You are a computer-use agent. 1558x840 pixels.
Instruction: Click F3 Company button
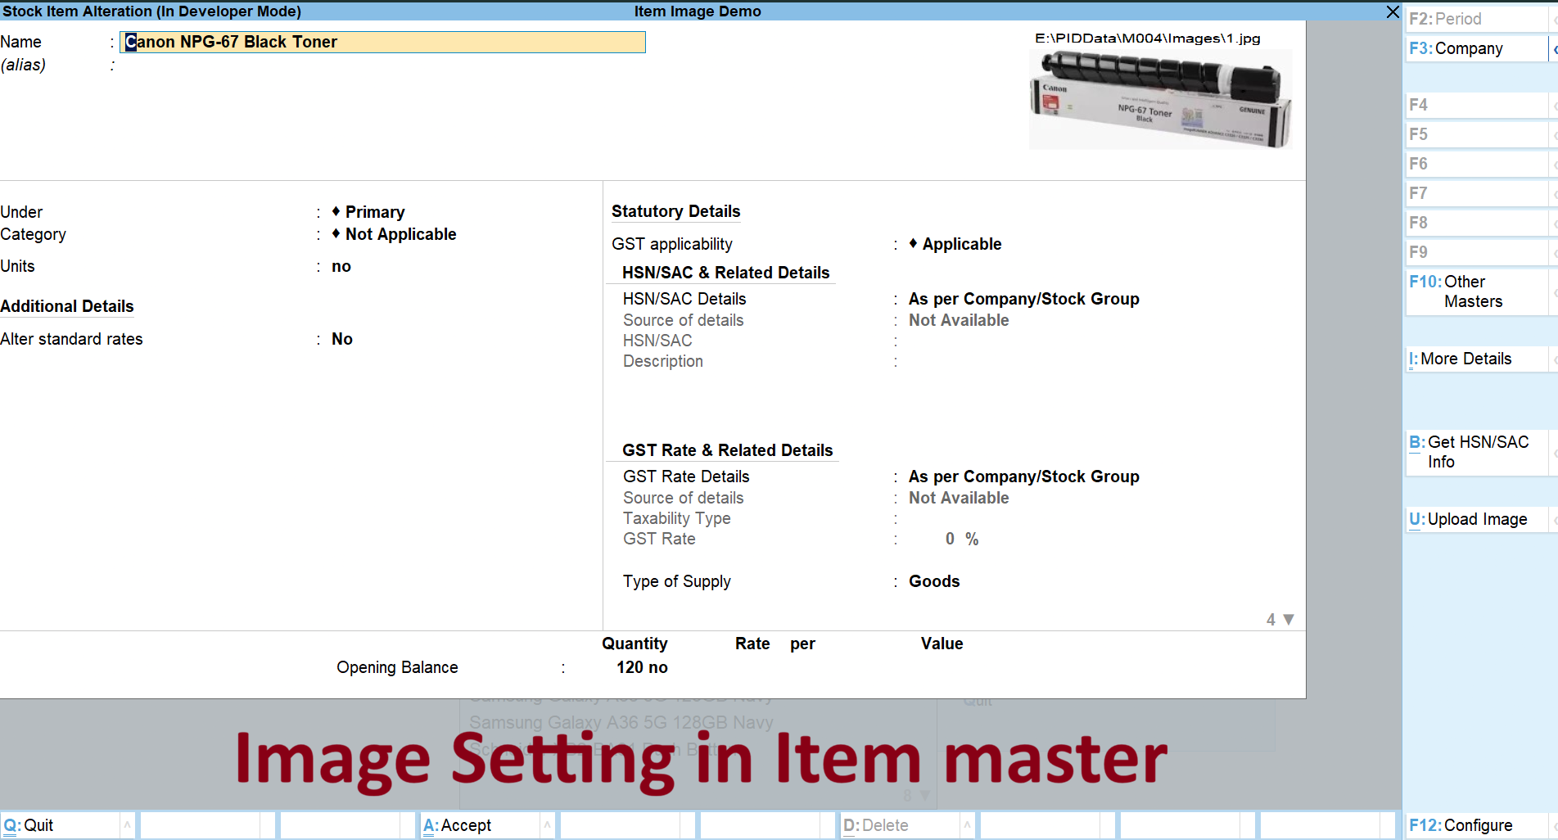[x=1476, y=48]
